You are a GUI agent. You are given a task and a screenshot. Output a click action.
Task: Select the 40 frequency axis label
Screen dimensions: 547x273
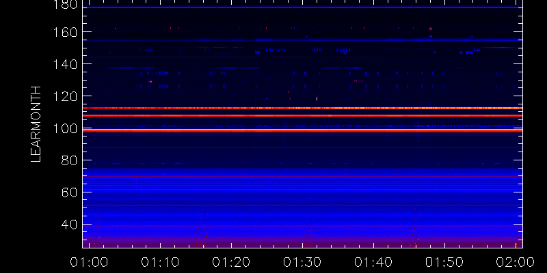click(x=70, y=225)
